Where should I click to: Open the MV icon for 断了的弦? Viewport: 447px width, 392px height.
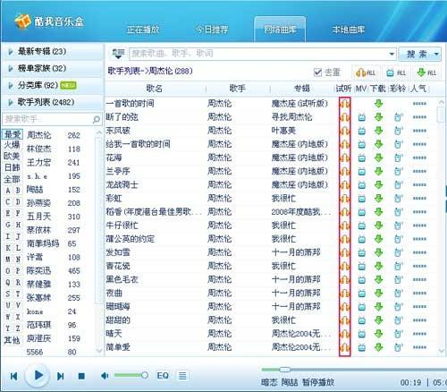coord(362,117)
